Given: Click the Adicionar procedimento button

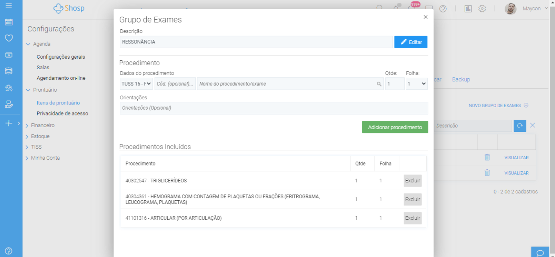Looking at the screenshot, I should tap(395, 127).
